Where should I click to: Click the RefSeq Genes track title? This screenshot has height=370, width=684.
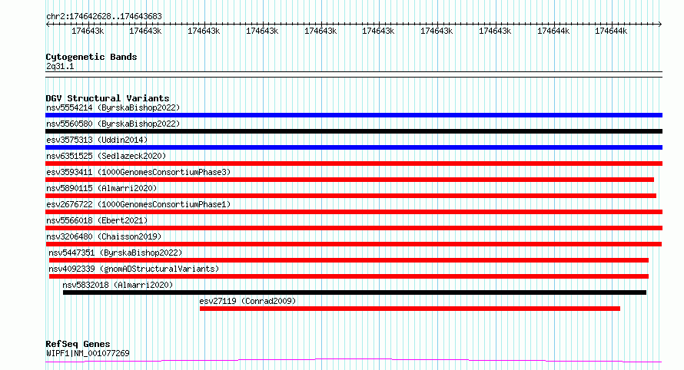pos(78,345)
